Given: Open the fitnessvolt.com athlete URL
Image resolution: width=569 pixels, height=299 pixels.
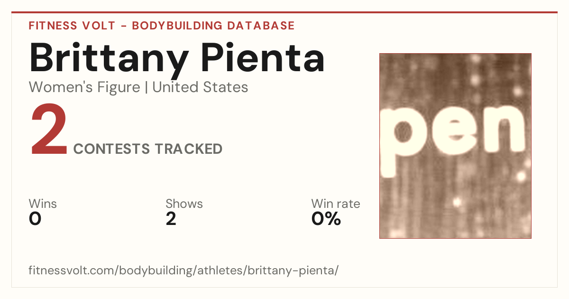Looking at the screenshot, I should click(184, 271).
